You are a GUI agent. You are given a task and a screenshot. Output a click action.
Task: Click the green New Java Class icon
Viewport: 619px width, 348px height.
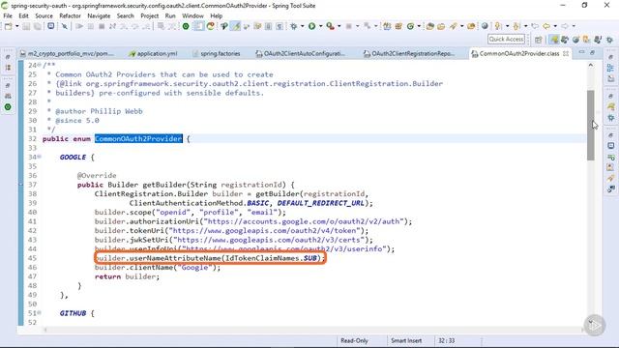pos(410,26)
